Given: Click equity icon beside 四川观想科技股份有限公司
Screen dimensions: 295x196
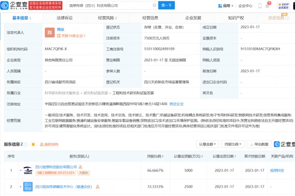Looking at the screenshot, I should click(80, 167).
